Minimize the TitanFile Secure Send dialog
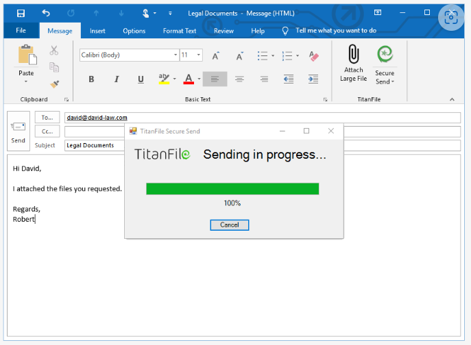The image size is (471, 345). coord(282,131)
